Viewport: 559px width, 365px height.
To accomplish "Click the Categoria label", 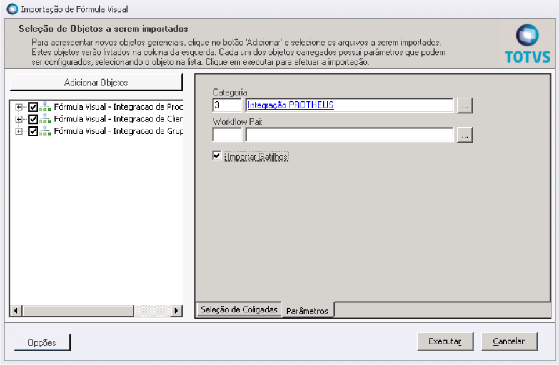I will tap(231, 92).
